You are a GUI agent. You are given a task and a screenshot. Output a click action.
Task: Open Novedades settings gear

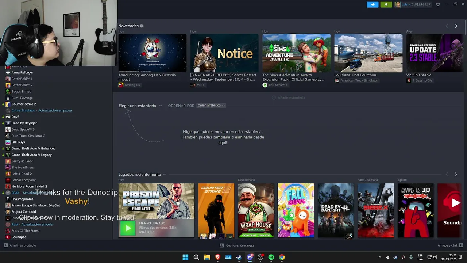[x=142, y=26]
